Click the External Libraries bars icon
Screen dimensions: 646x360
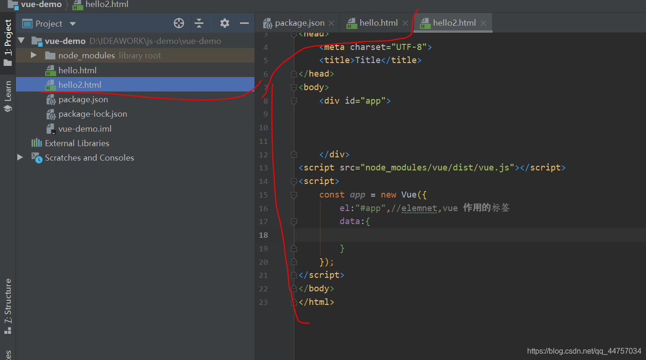36,142
